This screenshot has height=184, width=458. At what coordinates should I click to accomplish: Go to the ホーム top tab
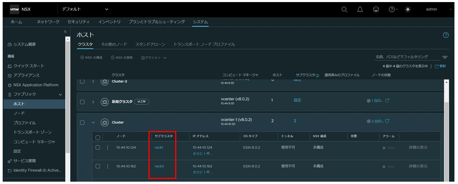16,22
